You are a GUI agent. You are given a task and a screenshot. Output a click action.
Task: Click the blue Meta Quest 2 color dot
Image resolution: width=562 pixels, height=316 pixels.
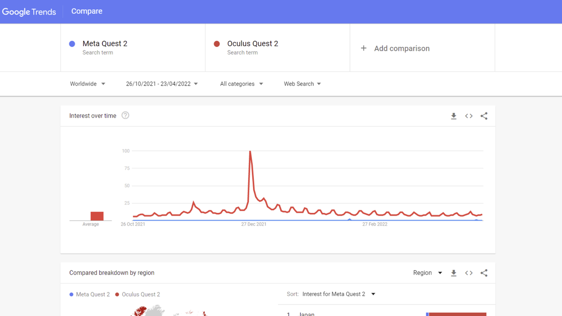72,44
